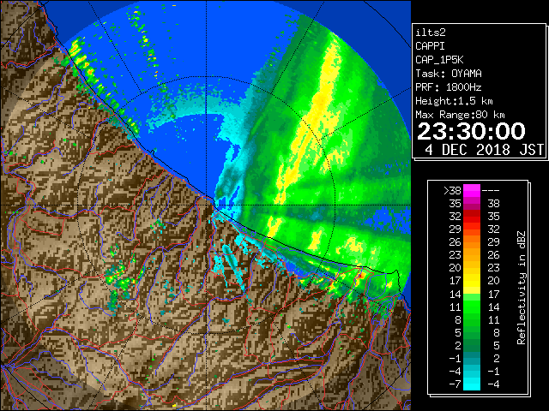
Task: Click the orange 26 dBZ legend color
Action: 471,241
